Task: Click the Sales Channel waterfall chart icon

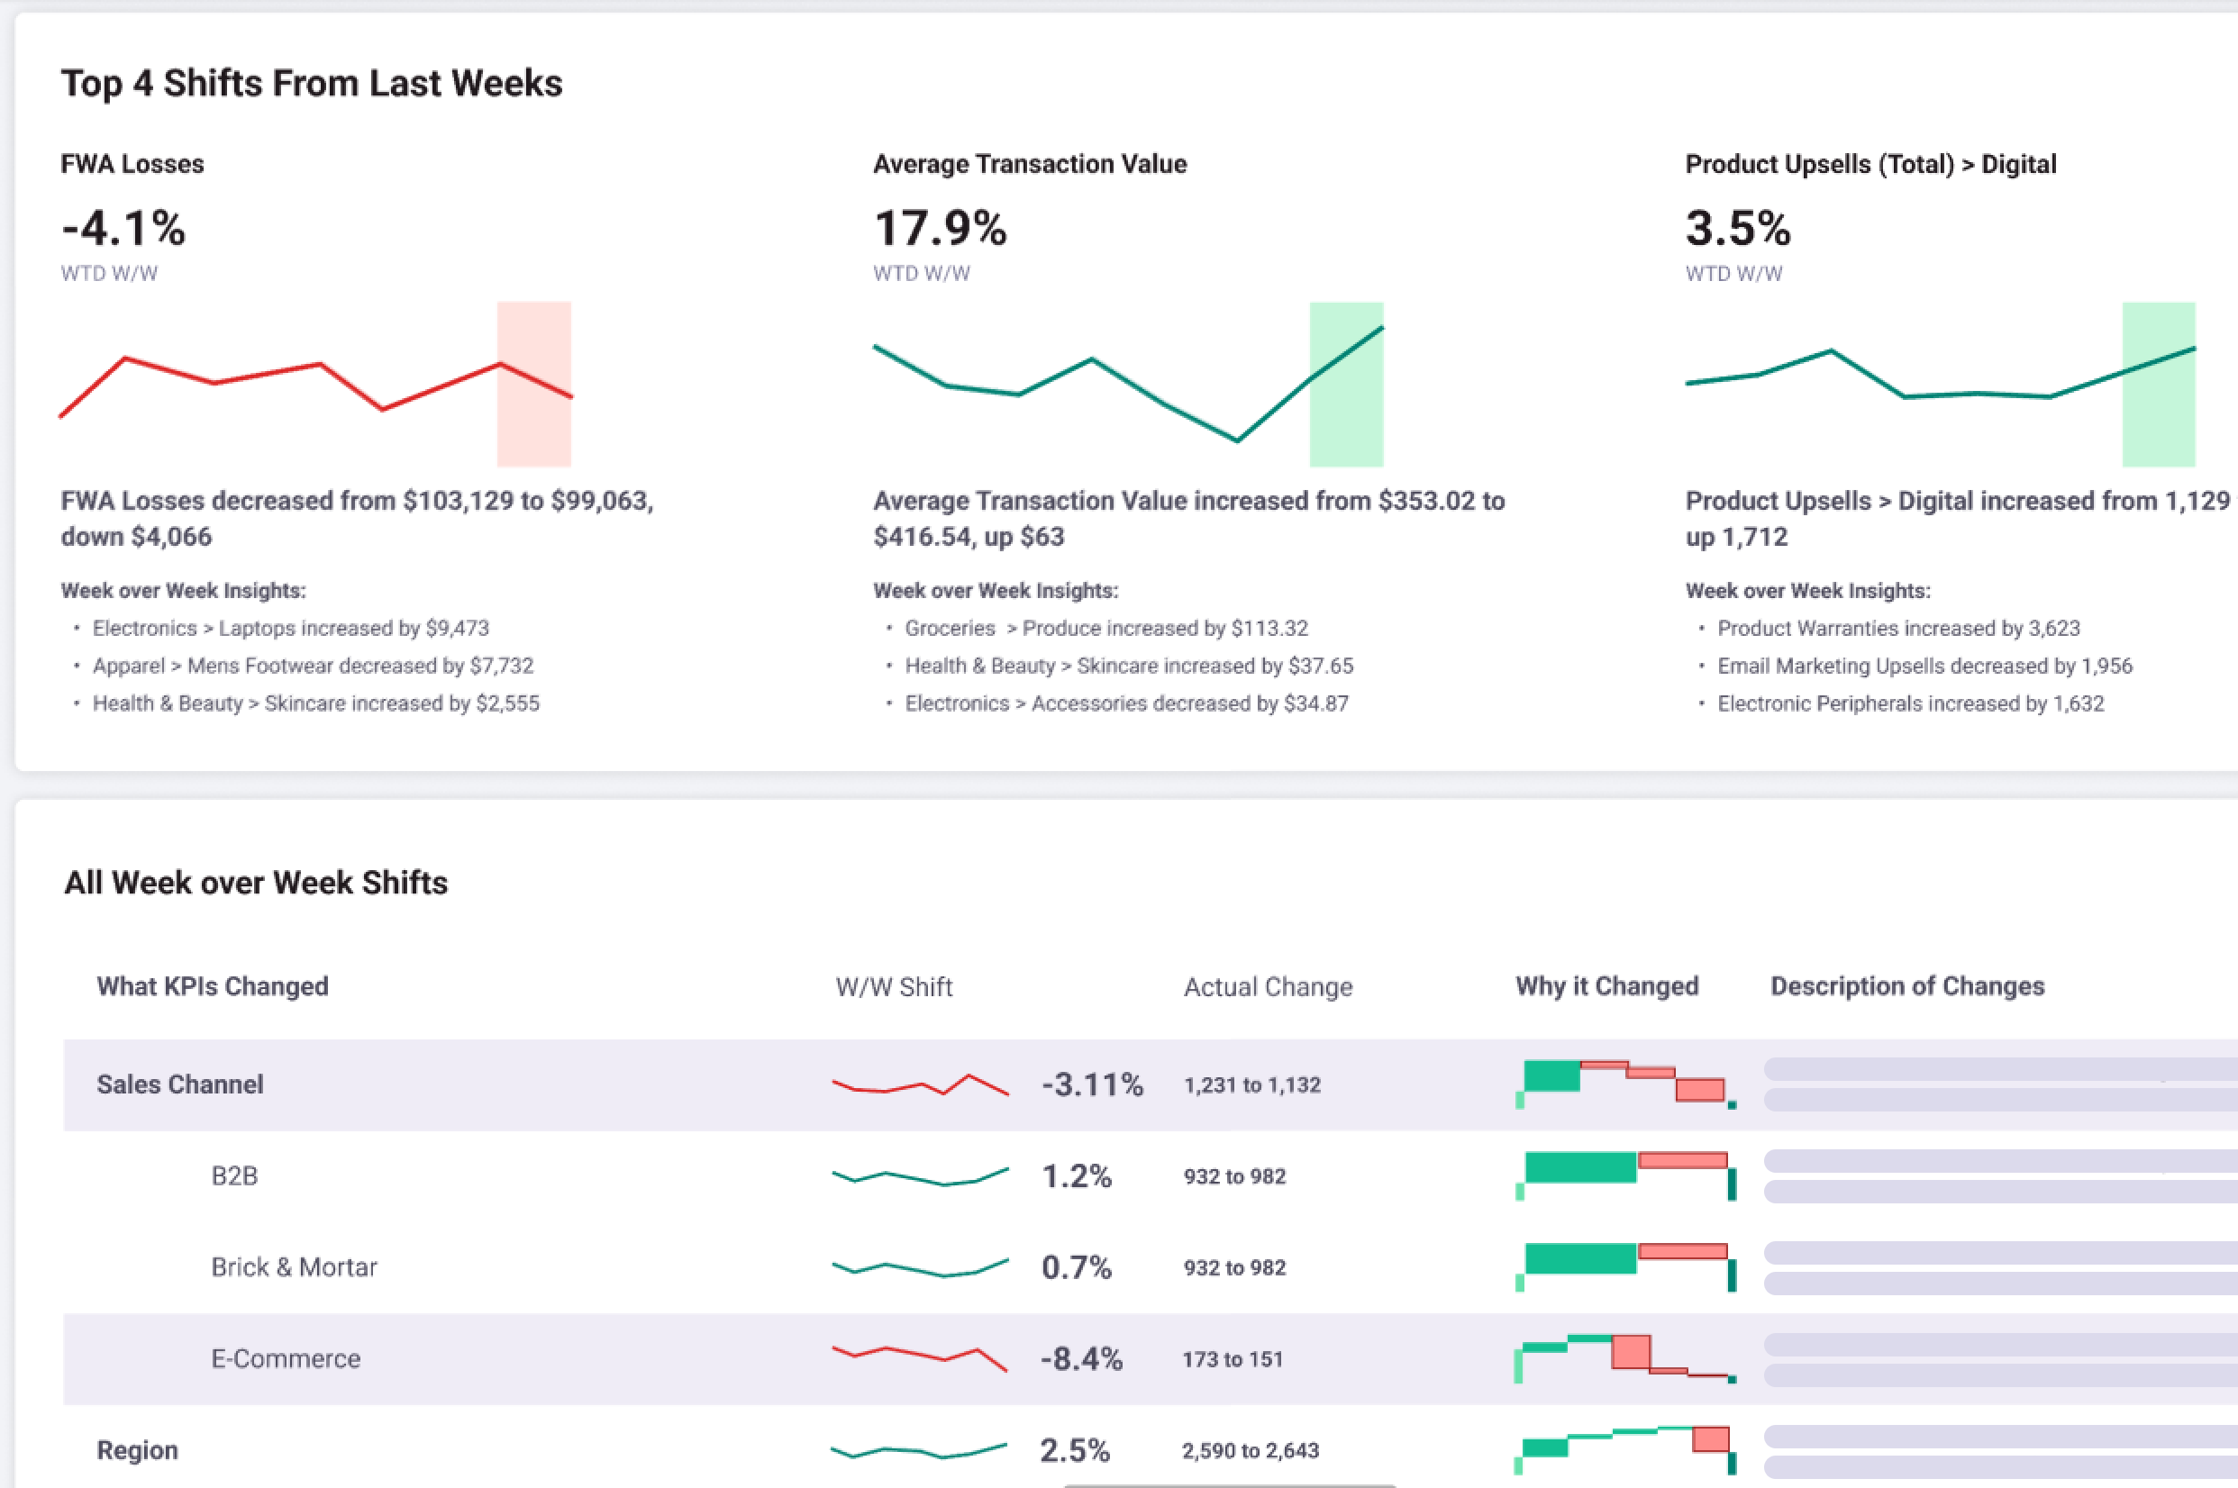Action: pyautogui.click(x=1626, y=1084)
